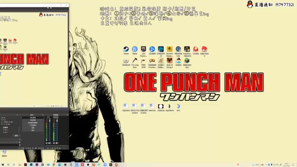The width and height of the screenshot is (297, 167).
Task: Open the first docx file on desktop
Action: [126, 107]
